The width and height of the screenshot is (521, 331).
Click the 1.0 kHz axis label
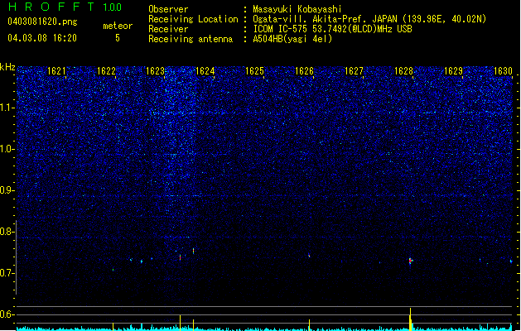pos(6,149)
